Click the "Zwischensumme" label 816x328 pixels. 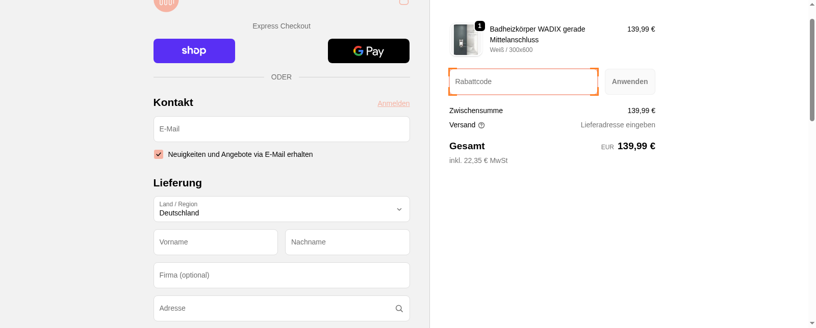476,111
